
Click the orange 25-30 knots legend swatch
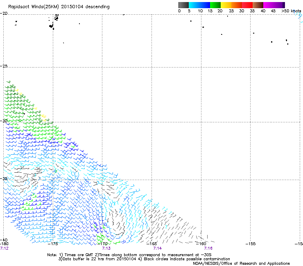coord(237,5)
